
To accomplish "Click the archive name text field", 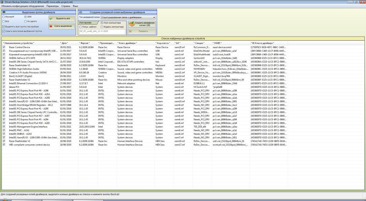I will [x=102, y=31].
